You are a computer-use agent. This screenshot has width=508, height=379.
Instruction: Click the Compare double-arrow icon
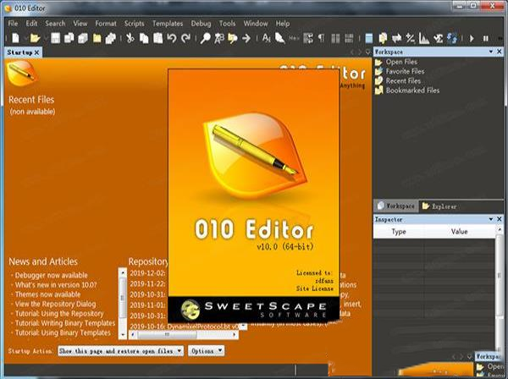(396, 38)
